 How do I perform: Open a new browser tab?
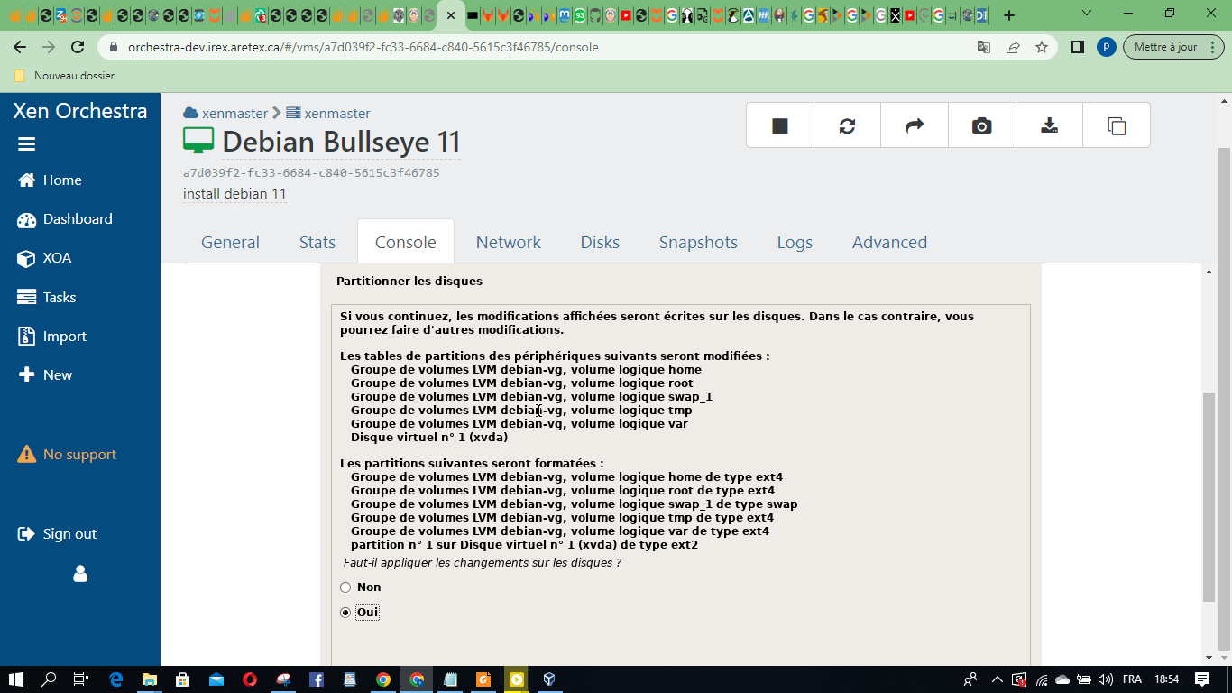tap(1008, 15)
